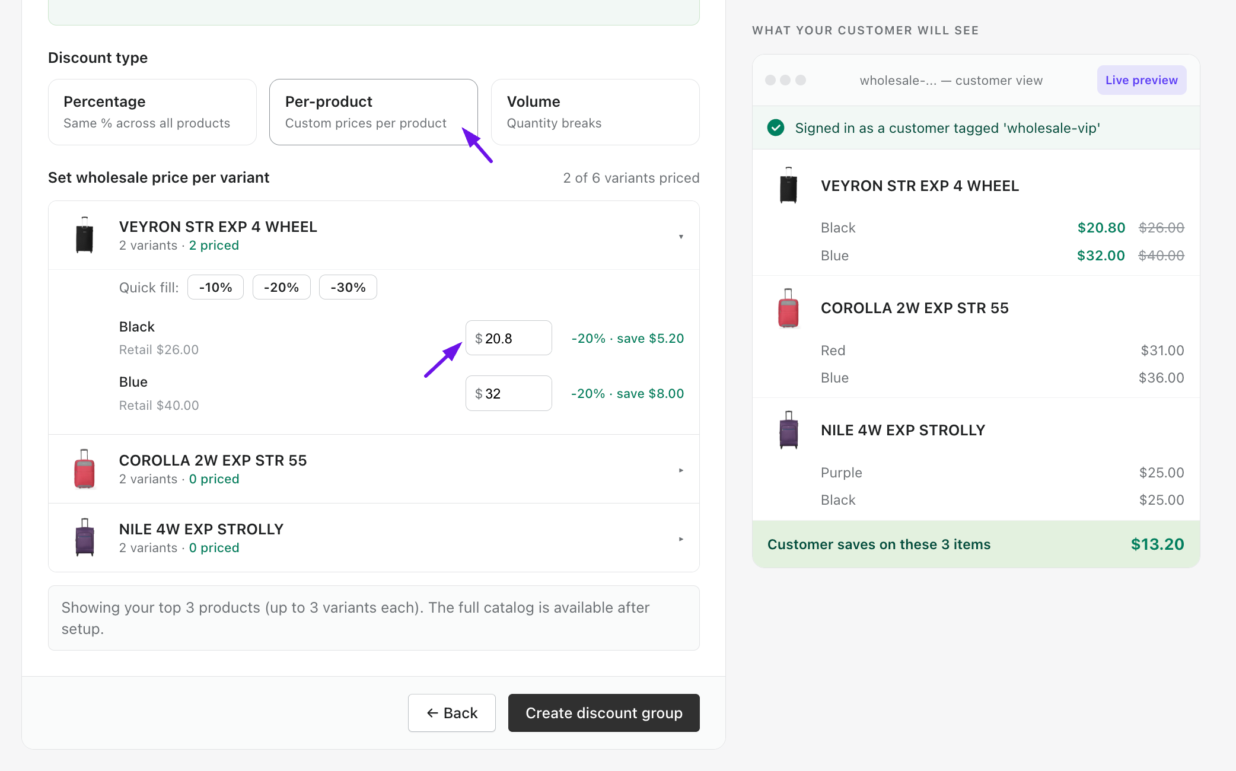Click the '0 priced' status under COROLLA

(x=214, y=479)
